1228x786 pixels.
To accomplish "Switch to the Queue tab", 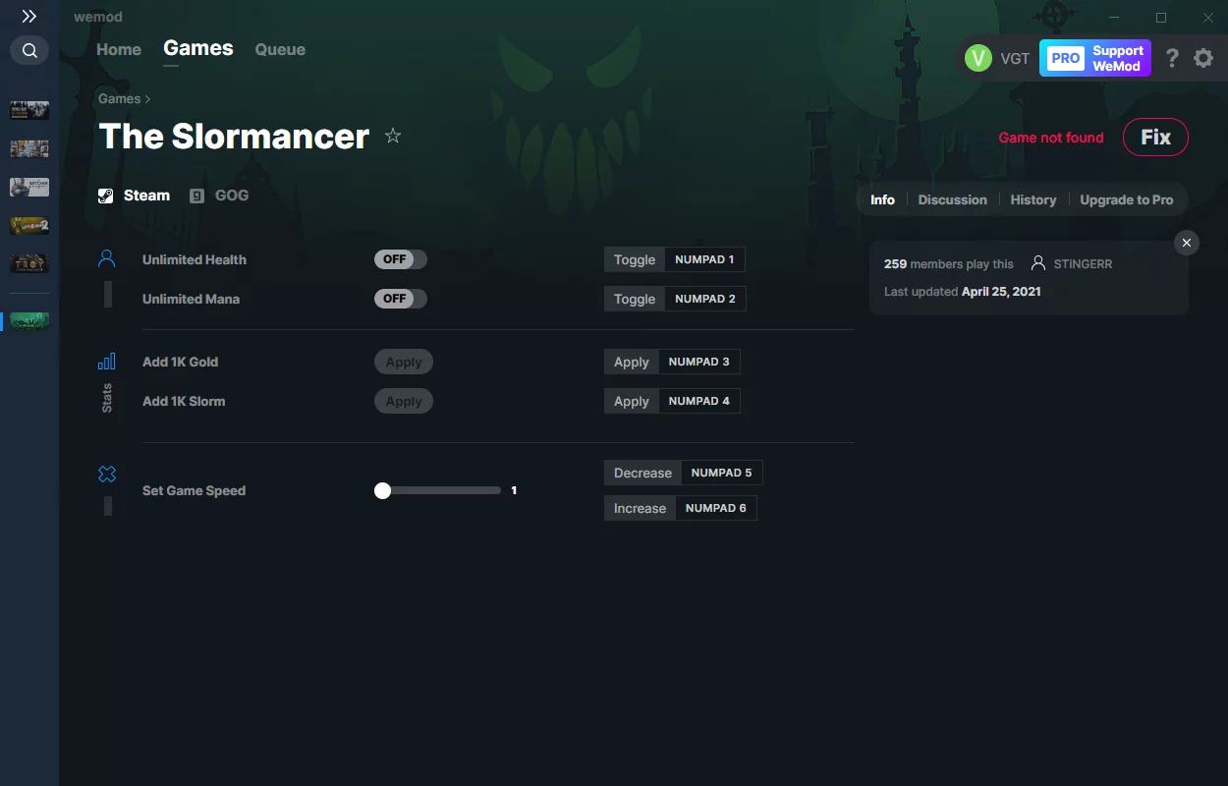I will point(280,49).
